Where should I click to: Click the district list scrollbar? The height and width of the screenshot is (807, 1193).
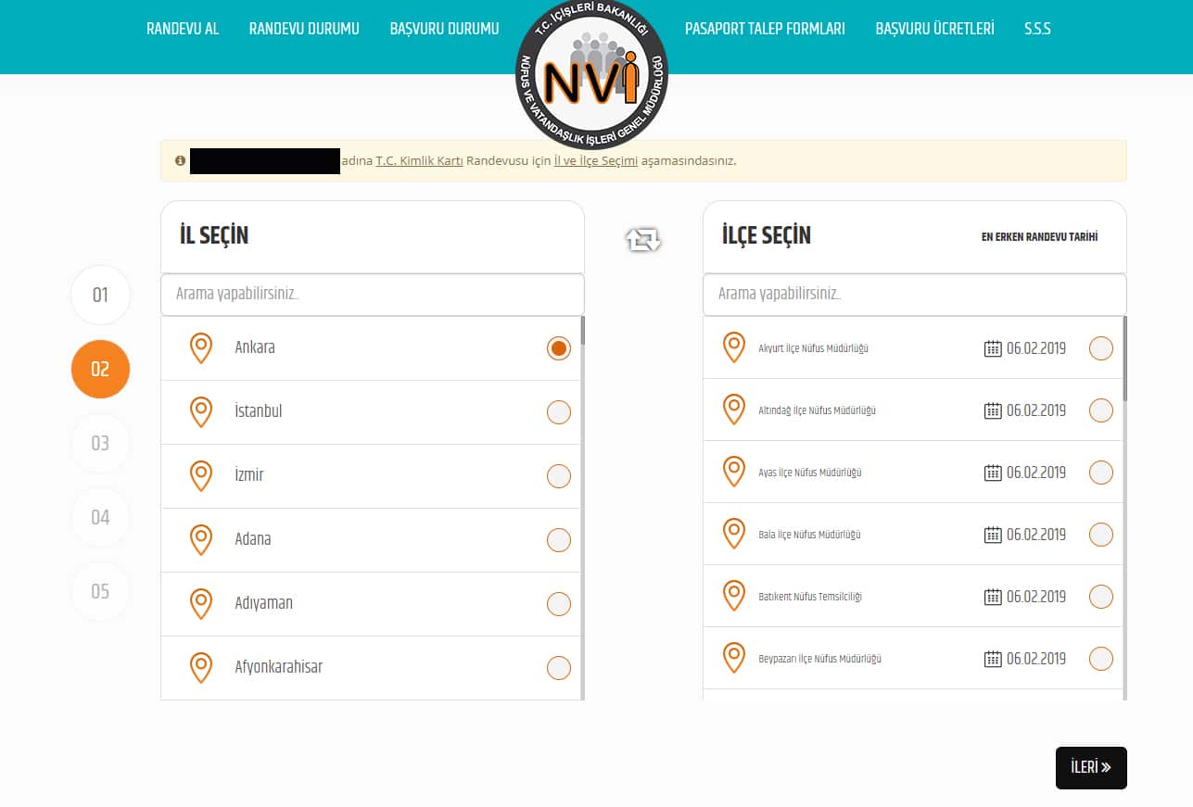tap(1124, 361)
